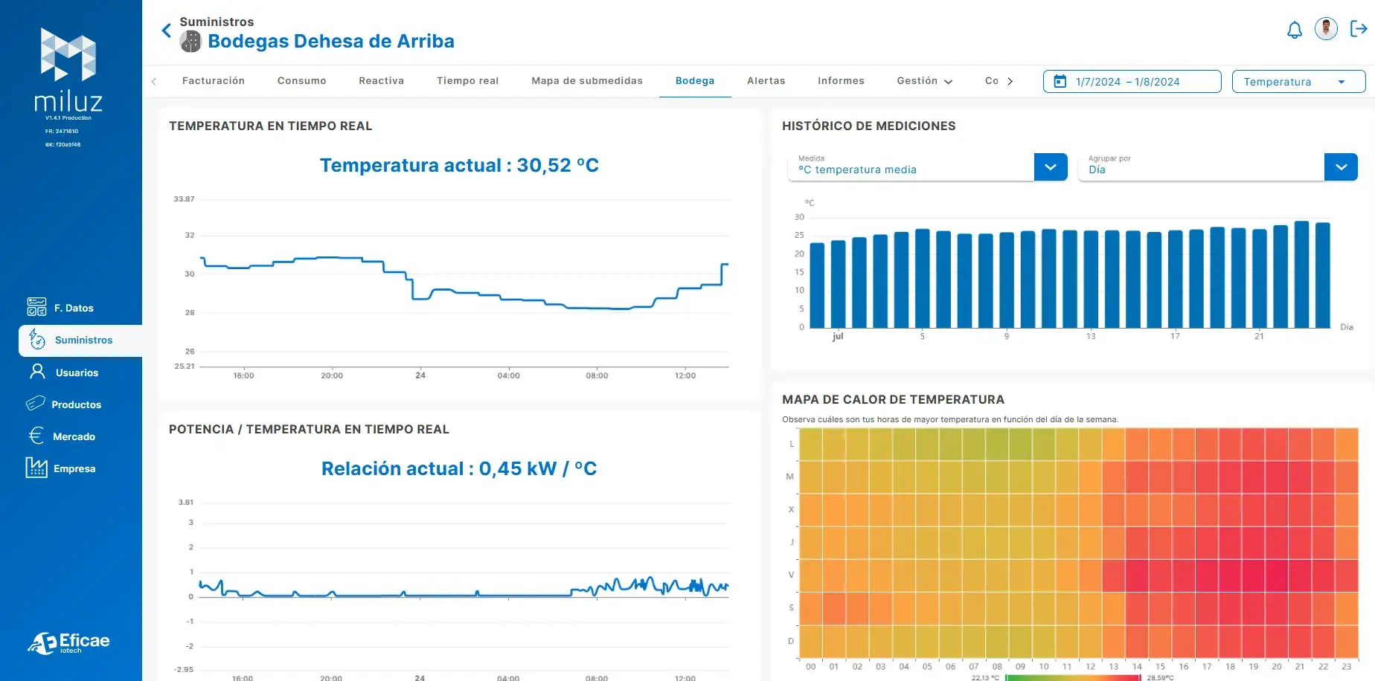Click the notification bell icon
The width and height of the screenshot is (1375, 681).
pyautogui.click(x=1295, y=30)
